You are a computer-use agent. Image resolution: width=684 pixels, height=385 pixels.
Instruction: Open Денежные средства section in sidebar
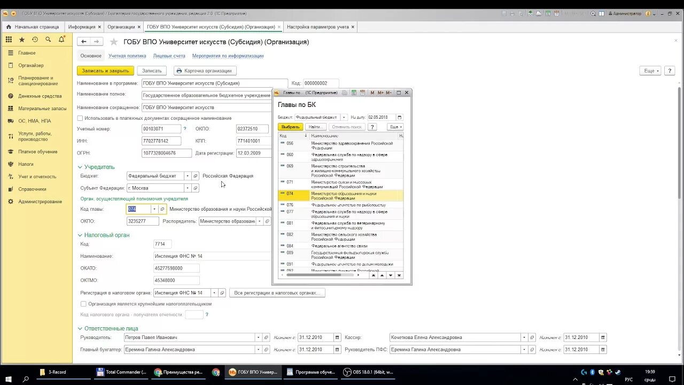click(40, 96)
